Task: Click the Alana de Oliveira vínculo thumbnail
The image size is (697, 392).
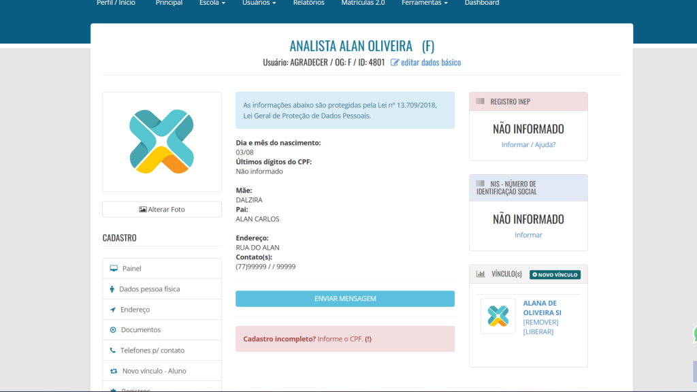Action: (498, 316)
